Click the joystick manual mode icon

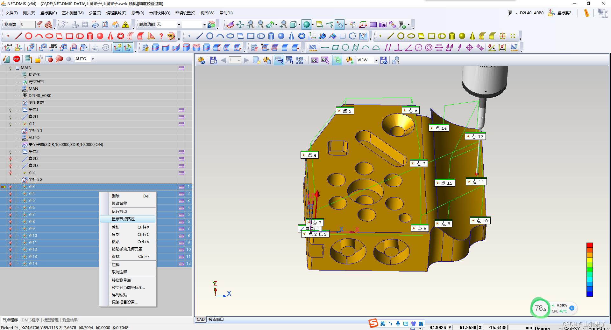coord(75,24)
